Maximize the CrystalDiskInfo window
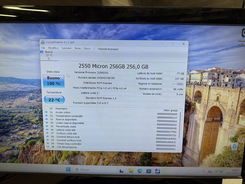 click(x=173, y=44)
